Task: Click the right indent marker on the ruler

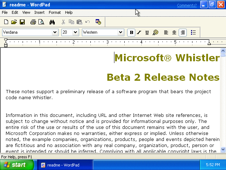Action: tap(209, 43)
